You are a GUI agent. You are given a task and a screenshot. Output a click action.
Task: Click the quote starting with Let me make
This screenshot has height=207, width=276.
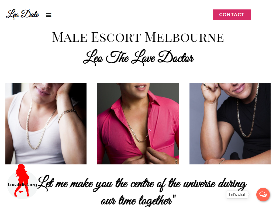[x=142, y=191]
